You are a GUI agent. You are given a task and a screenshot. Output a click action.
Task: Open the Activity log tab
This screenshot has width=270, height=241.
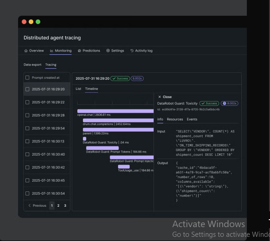[141, 51]
